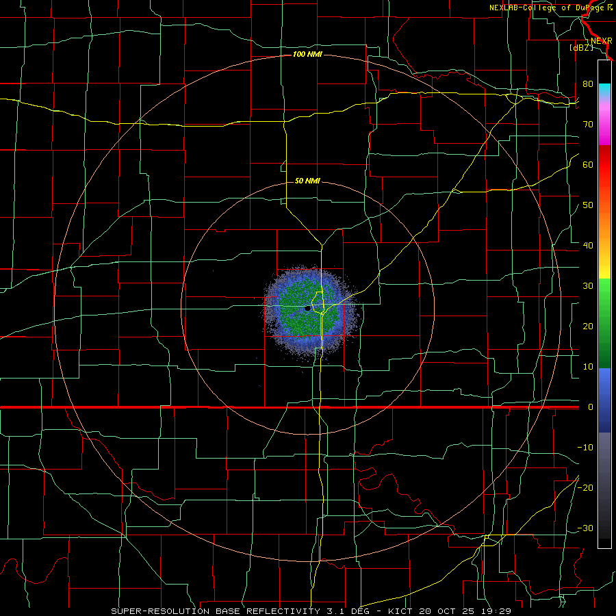Click the 60 dBZ label on color scale
616x616 pixels.
point(588,164)
